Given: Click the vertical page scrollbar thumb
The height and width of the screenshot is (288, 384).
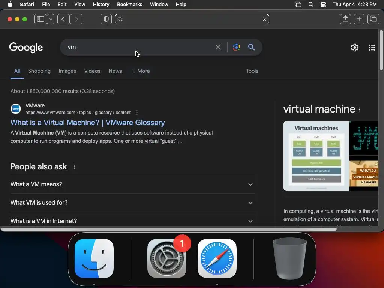Looking at the screenshot, I should tap(381, 50).
